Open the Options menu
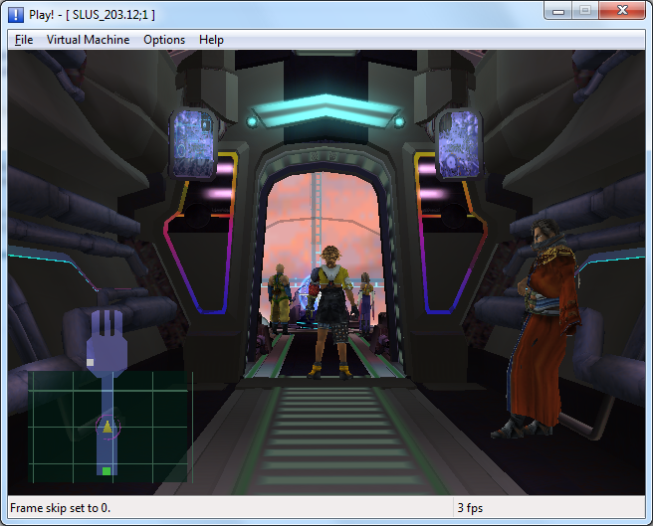 [164, 40]
